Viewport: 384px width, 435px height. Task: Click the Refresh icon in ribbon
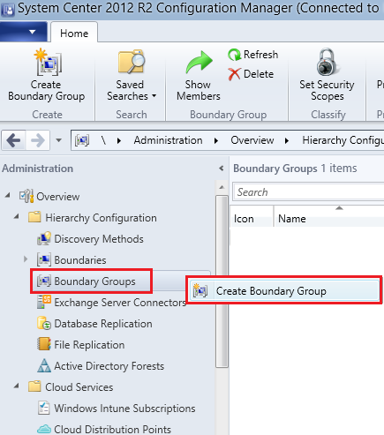[x=234, y=55]
